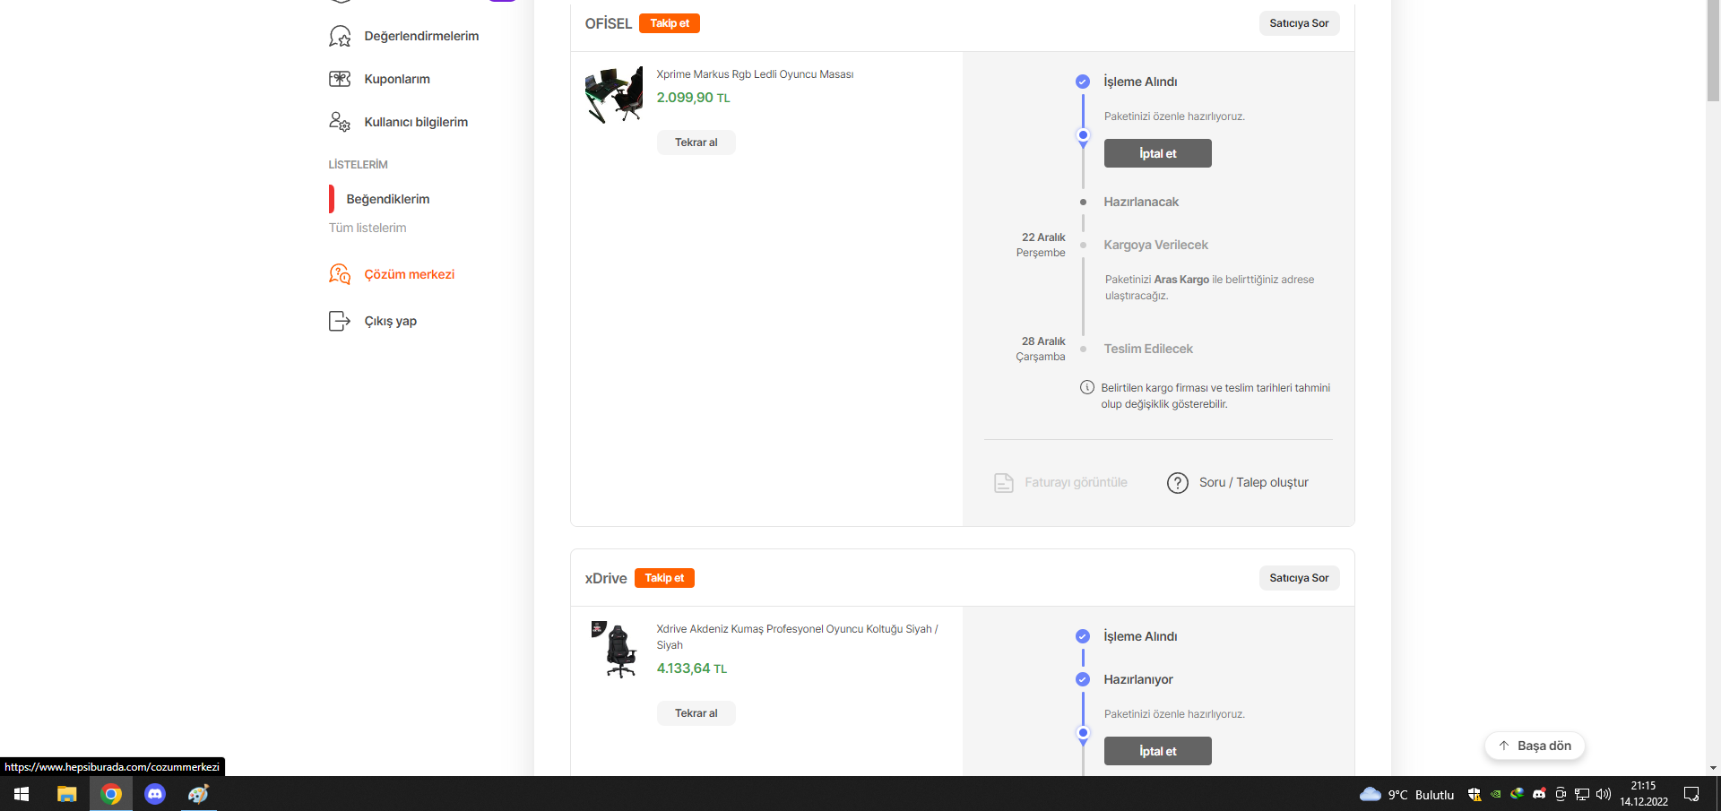This screenshot has width=1721, height=811.
Task: Click the NVIDIA tray icon
Action: [x=1496, y=794]
